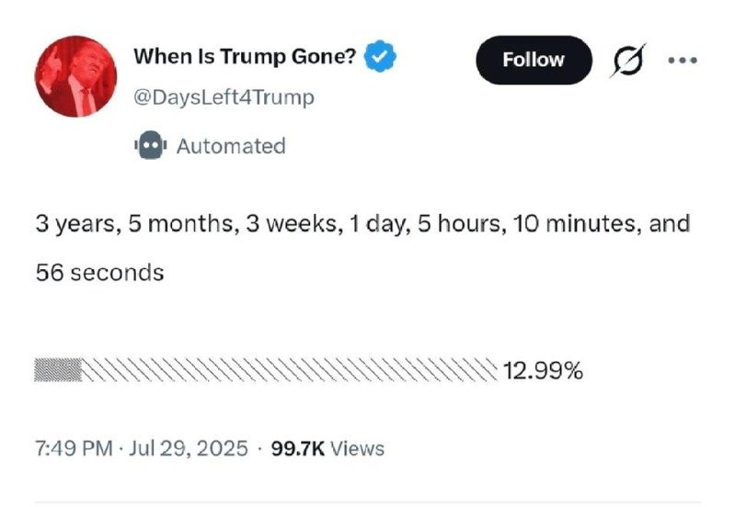Open the "When Is Trump Gone?" display name
The height and width of the screenshot is (507, 736).
(x=245, y=57)
